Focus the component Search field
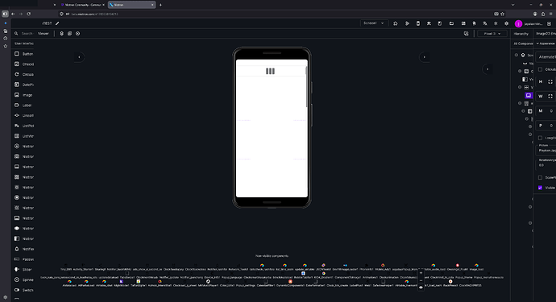 point(27,34)
